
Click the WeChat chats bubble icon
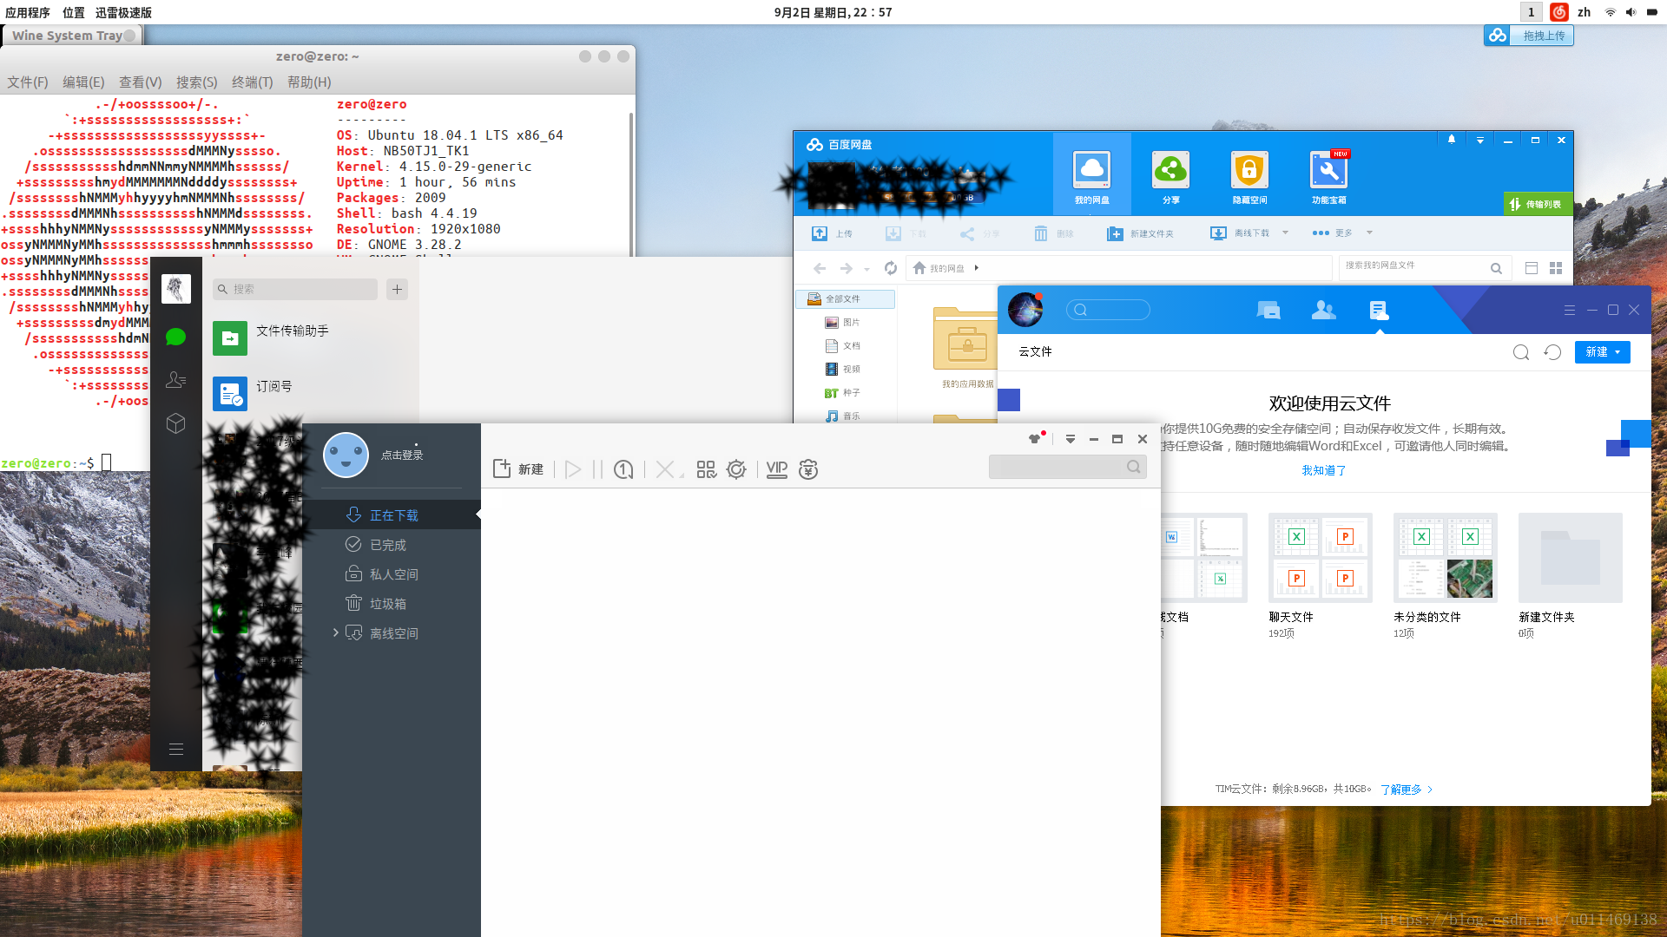click(x=175, y=337)
